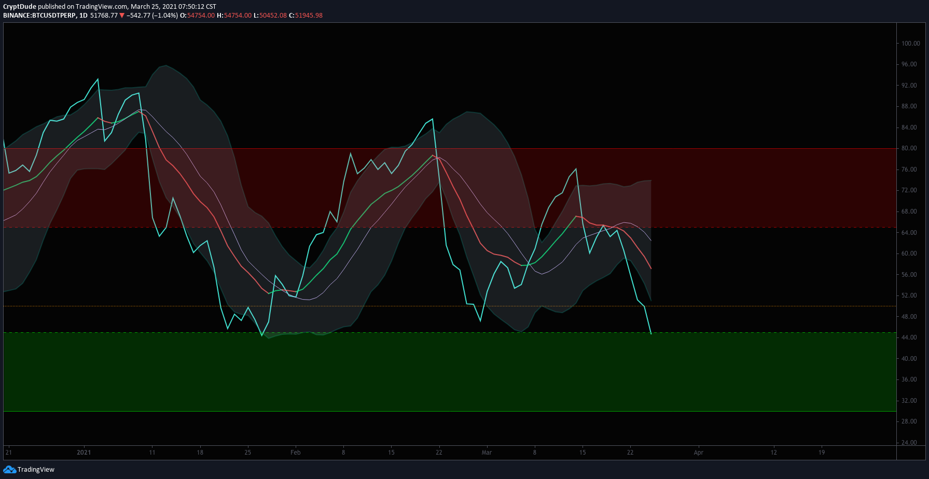The width and height of the screenshot is (929, 479).
Task: Click the 25 date label in January
Action: [248, 453]
